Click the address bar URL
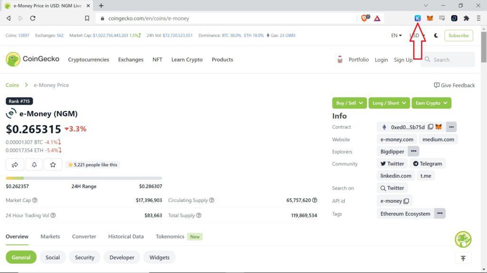487x273 pixels. [148, 18]
